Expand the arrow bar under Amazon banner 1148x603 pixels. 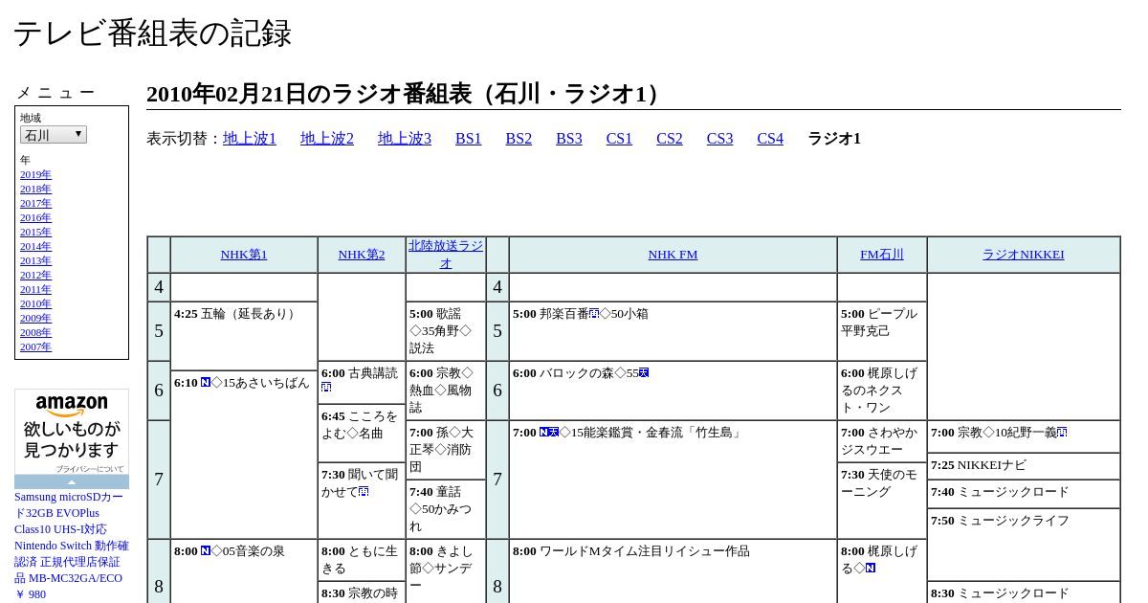[72, 481]
